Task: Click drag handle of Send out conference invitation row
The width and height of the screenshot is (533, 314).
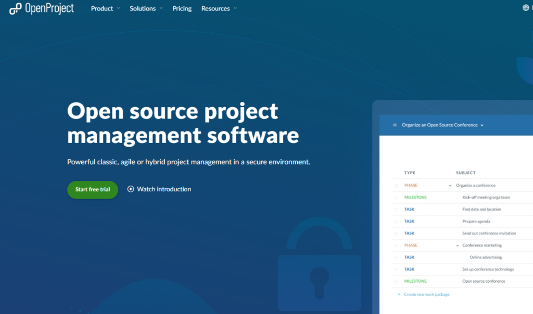Action: point(396,233)
